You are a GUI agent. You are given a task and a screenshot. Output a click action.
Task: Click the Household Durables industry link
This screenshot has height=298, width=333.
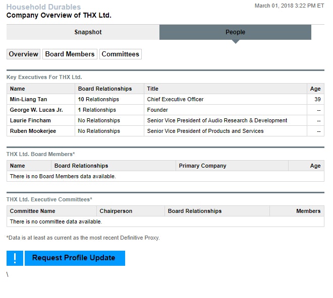coord(43,7)
